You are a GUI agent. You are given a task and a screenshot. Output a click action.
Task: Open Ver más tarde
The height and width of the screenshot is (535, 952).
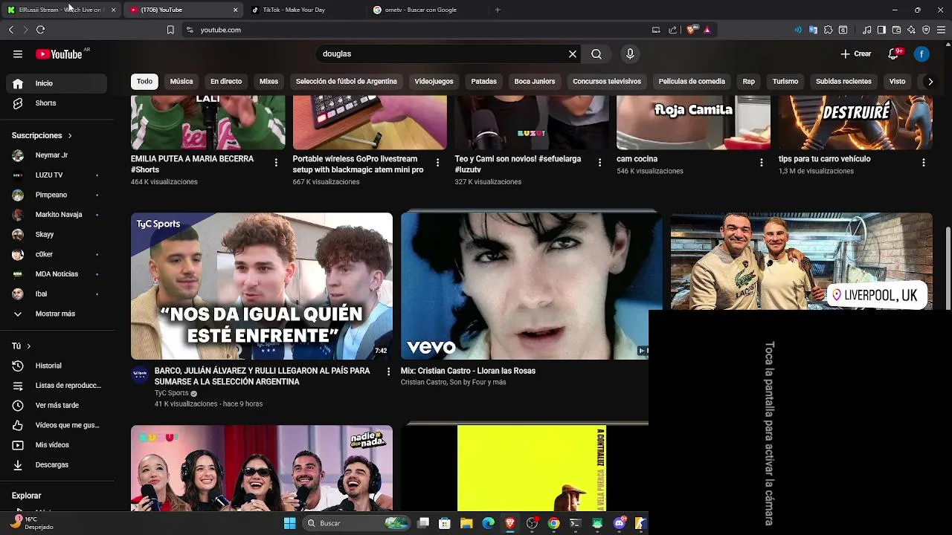[57, 406]
